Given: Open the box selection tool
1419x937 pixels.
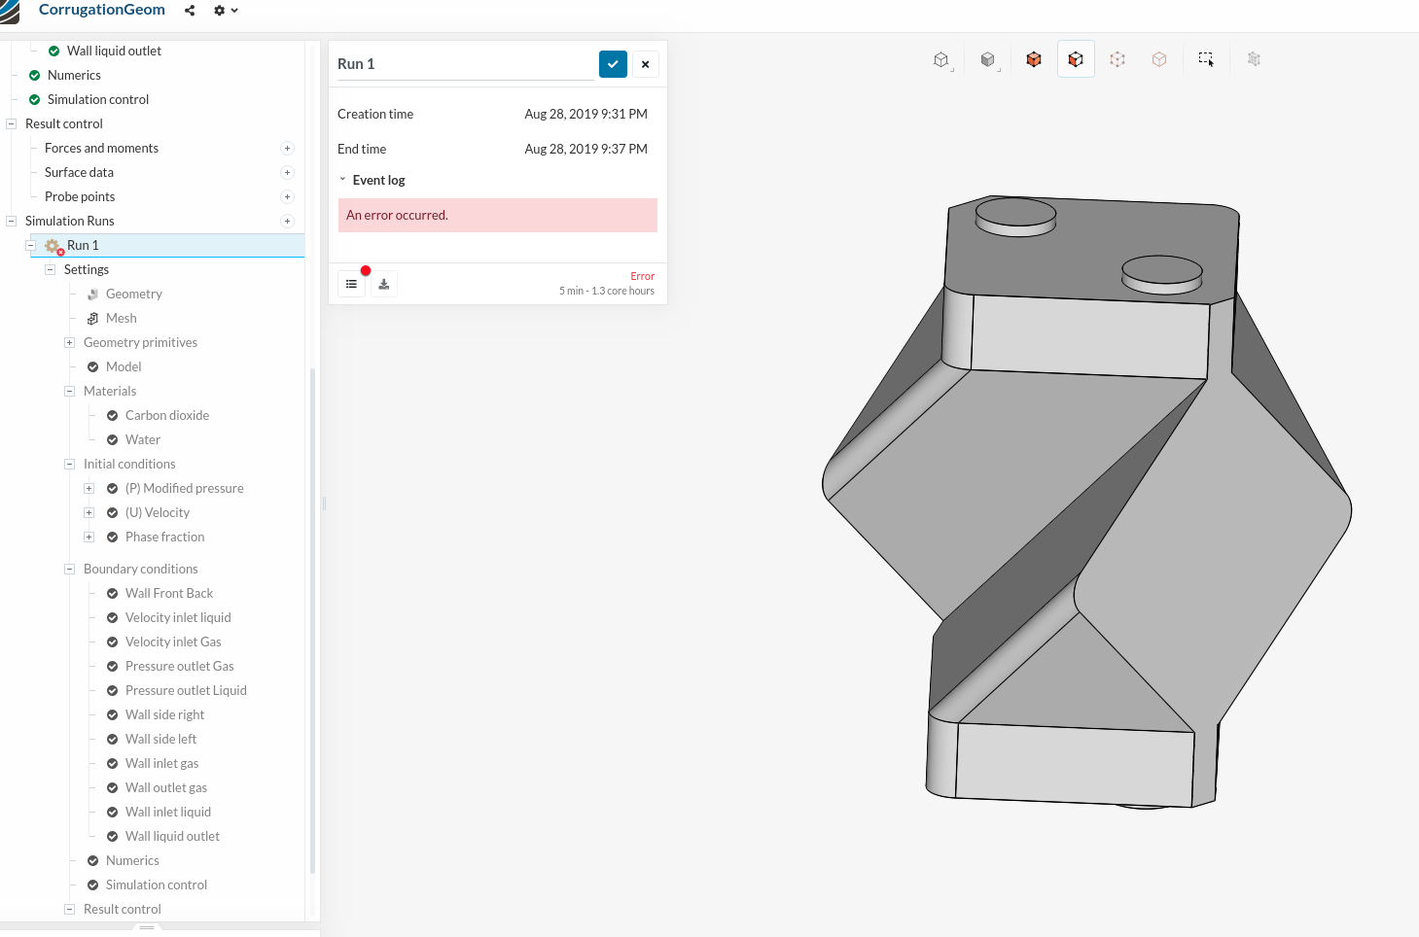Looking at the screenshot, I should pos(1206,59).
